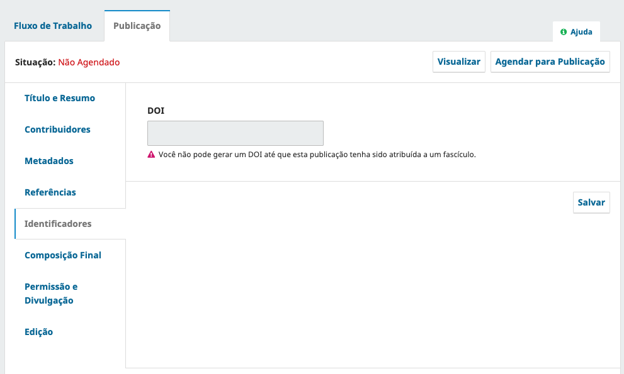Image resolution: width=624 pixels, height=374 pixels.
Task: Open the Composição Final section
Action: 63,255
